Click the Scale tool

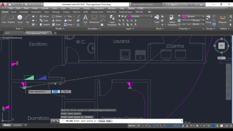[56, 24]
